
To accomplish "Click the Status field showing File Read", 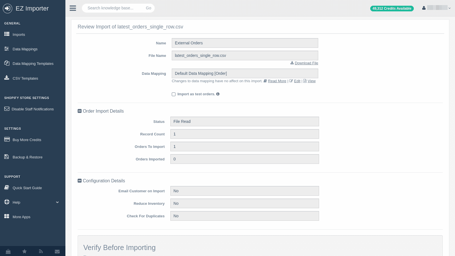I will pos(245,121).
